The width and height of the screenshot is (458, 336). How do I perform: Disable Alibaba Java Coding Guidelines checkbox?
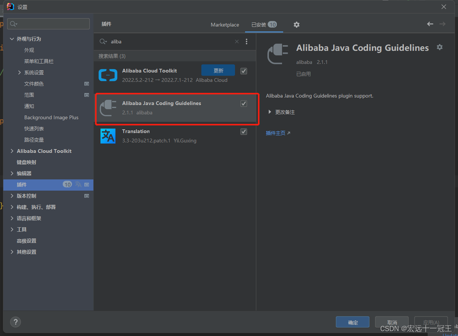(x=244, y=104)
